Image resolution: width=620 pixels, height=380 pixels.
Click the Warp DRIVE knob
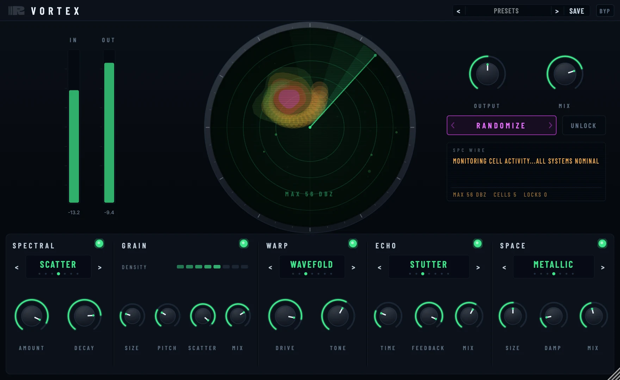(285, 316)
